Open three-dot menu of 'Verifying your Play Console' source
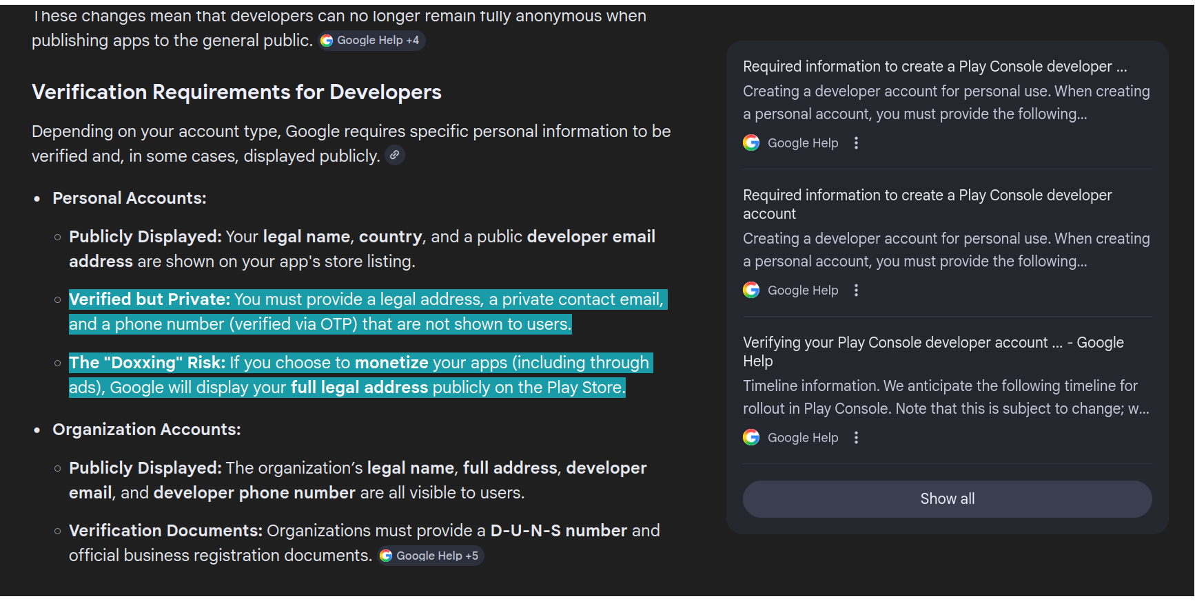1195x601 pixels. [856, 438]
